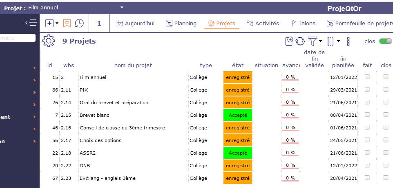Screen dimensions: 393x188
Task: Open the dropdown arrow next to the plus icon
Action: pyautogui.click(x=57, y=23)
